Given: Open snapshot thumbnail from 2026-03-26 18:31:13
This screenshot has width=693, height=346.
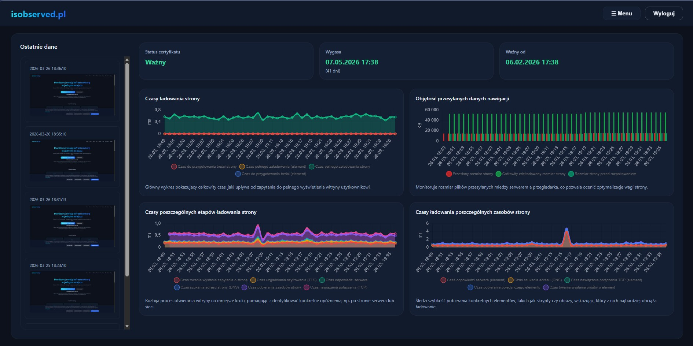Looking at the screenshot, I should click(72, 226).
